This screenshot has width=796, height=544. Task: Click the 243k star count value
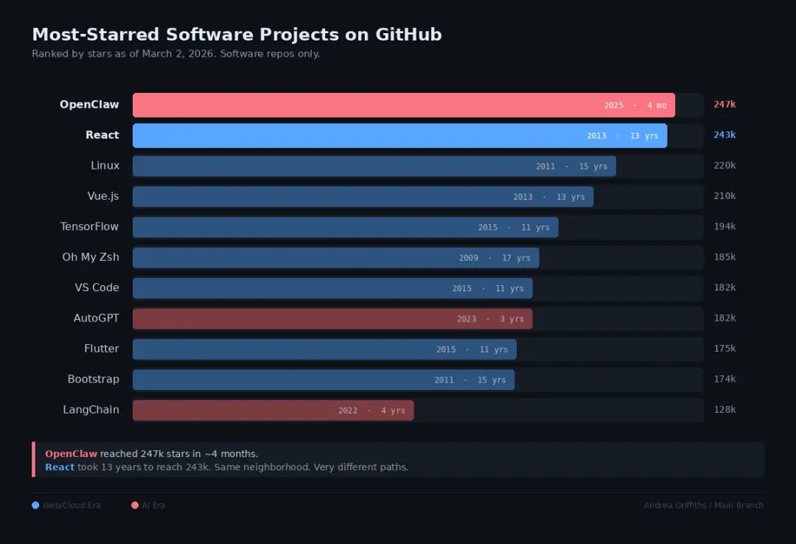click(x=725, y=135)
